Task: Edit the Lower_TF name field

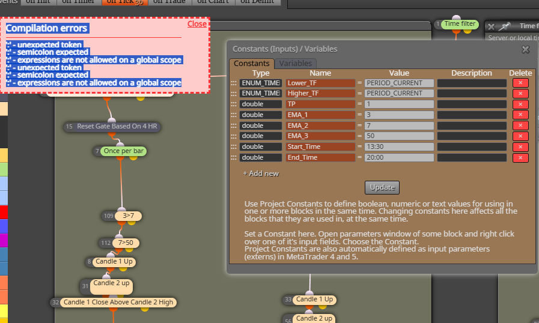Action: (320, 83)
